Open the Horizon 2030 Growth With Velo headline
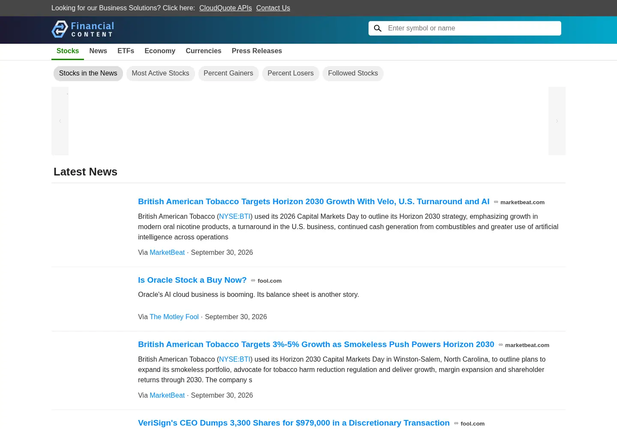617x429 pixels. pos(314,202)
